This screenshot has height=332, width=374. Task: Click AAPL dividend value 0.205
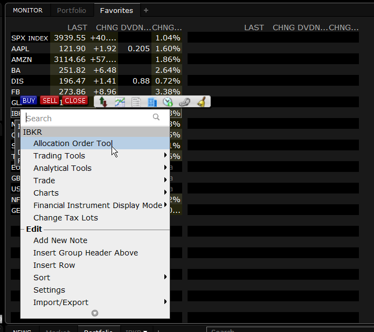click(139, 49)
